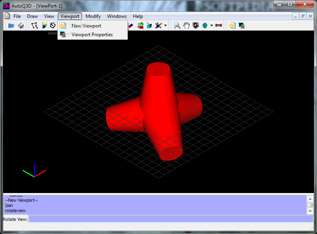Click command history scroll down arrow
317x234 pixels.
pyautogui.click(x=310, y=211)
